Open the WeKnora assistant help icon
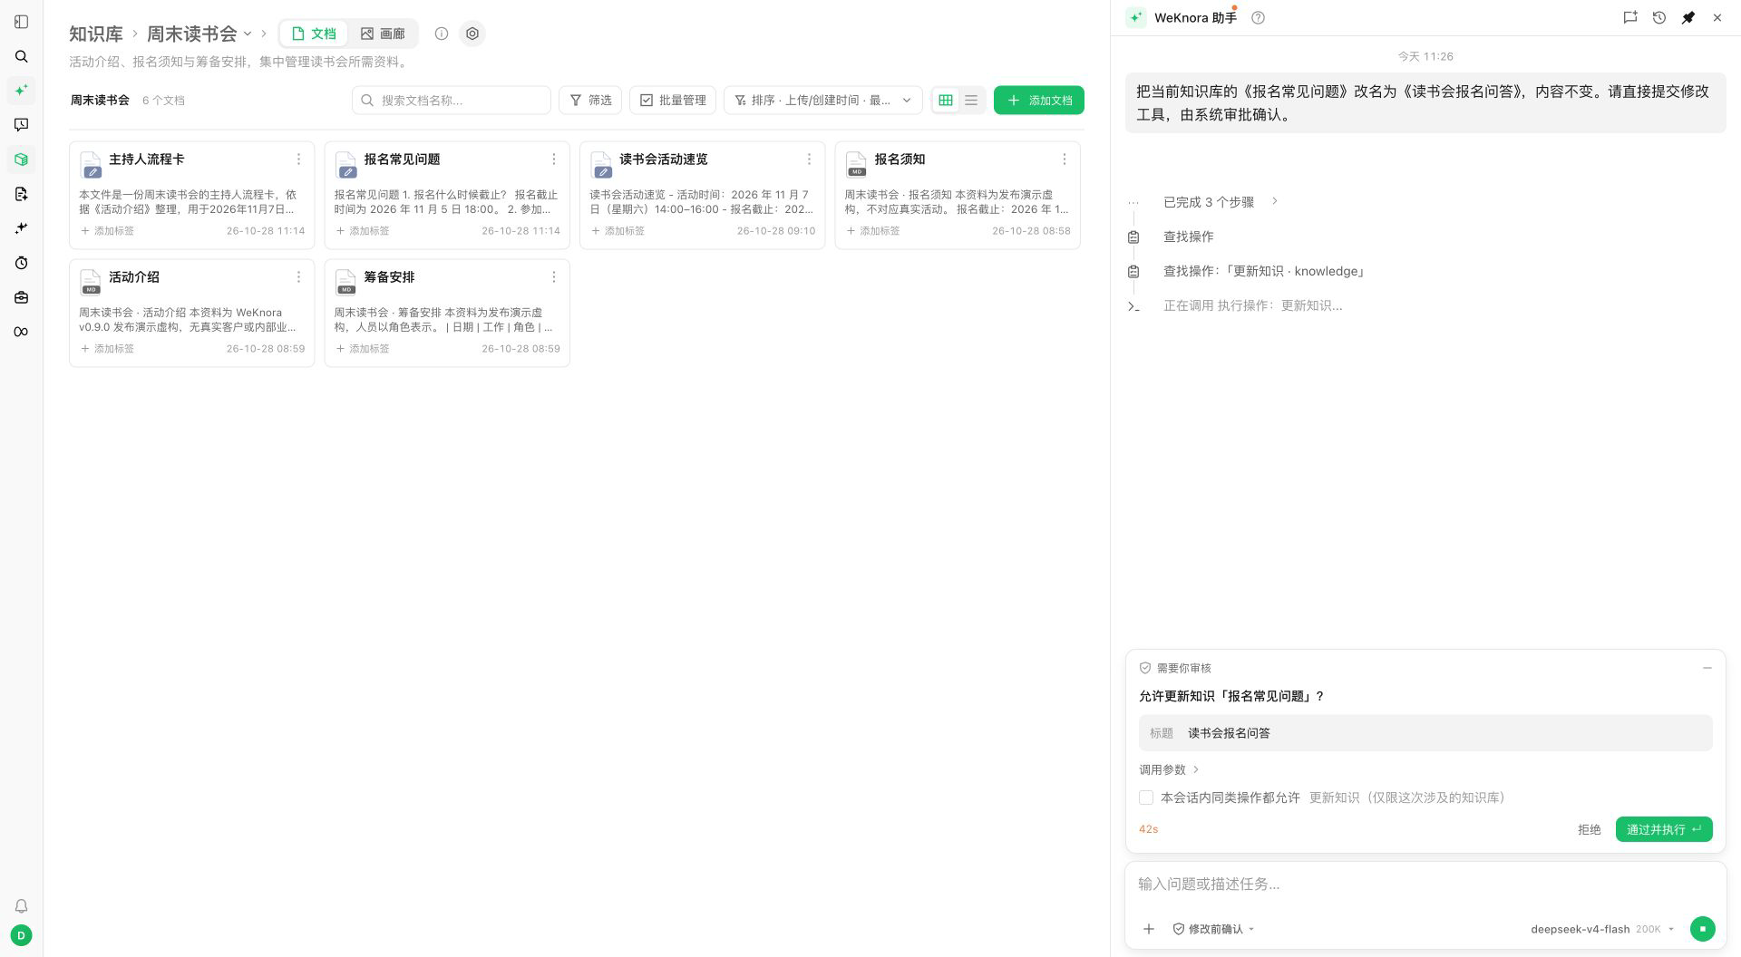 click(x=1258, y=17)
